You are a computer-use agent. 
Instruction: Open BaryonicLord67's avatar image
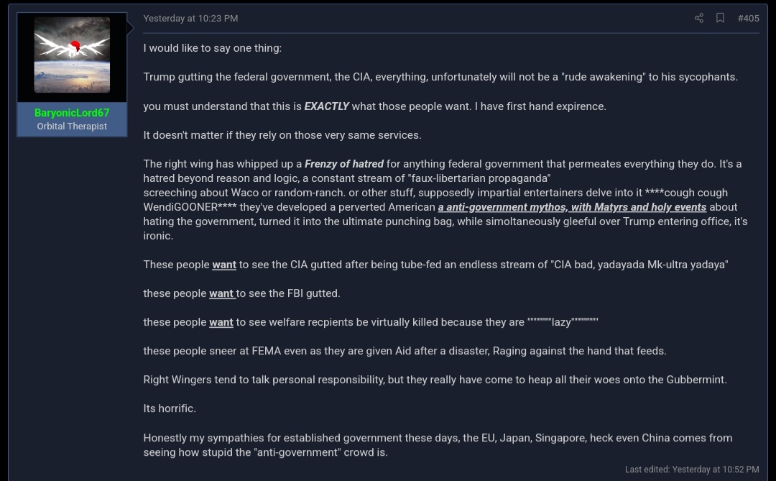(72, 55)
